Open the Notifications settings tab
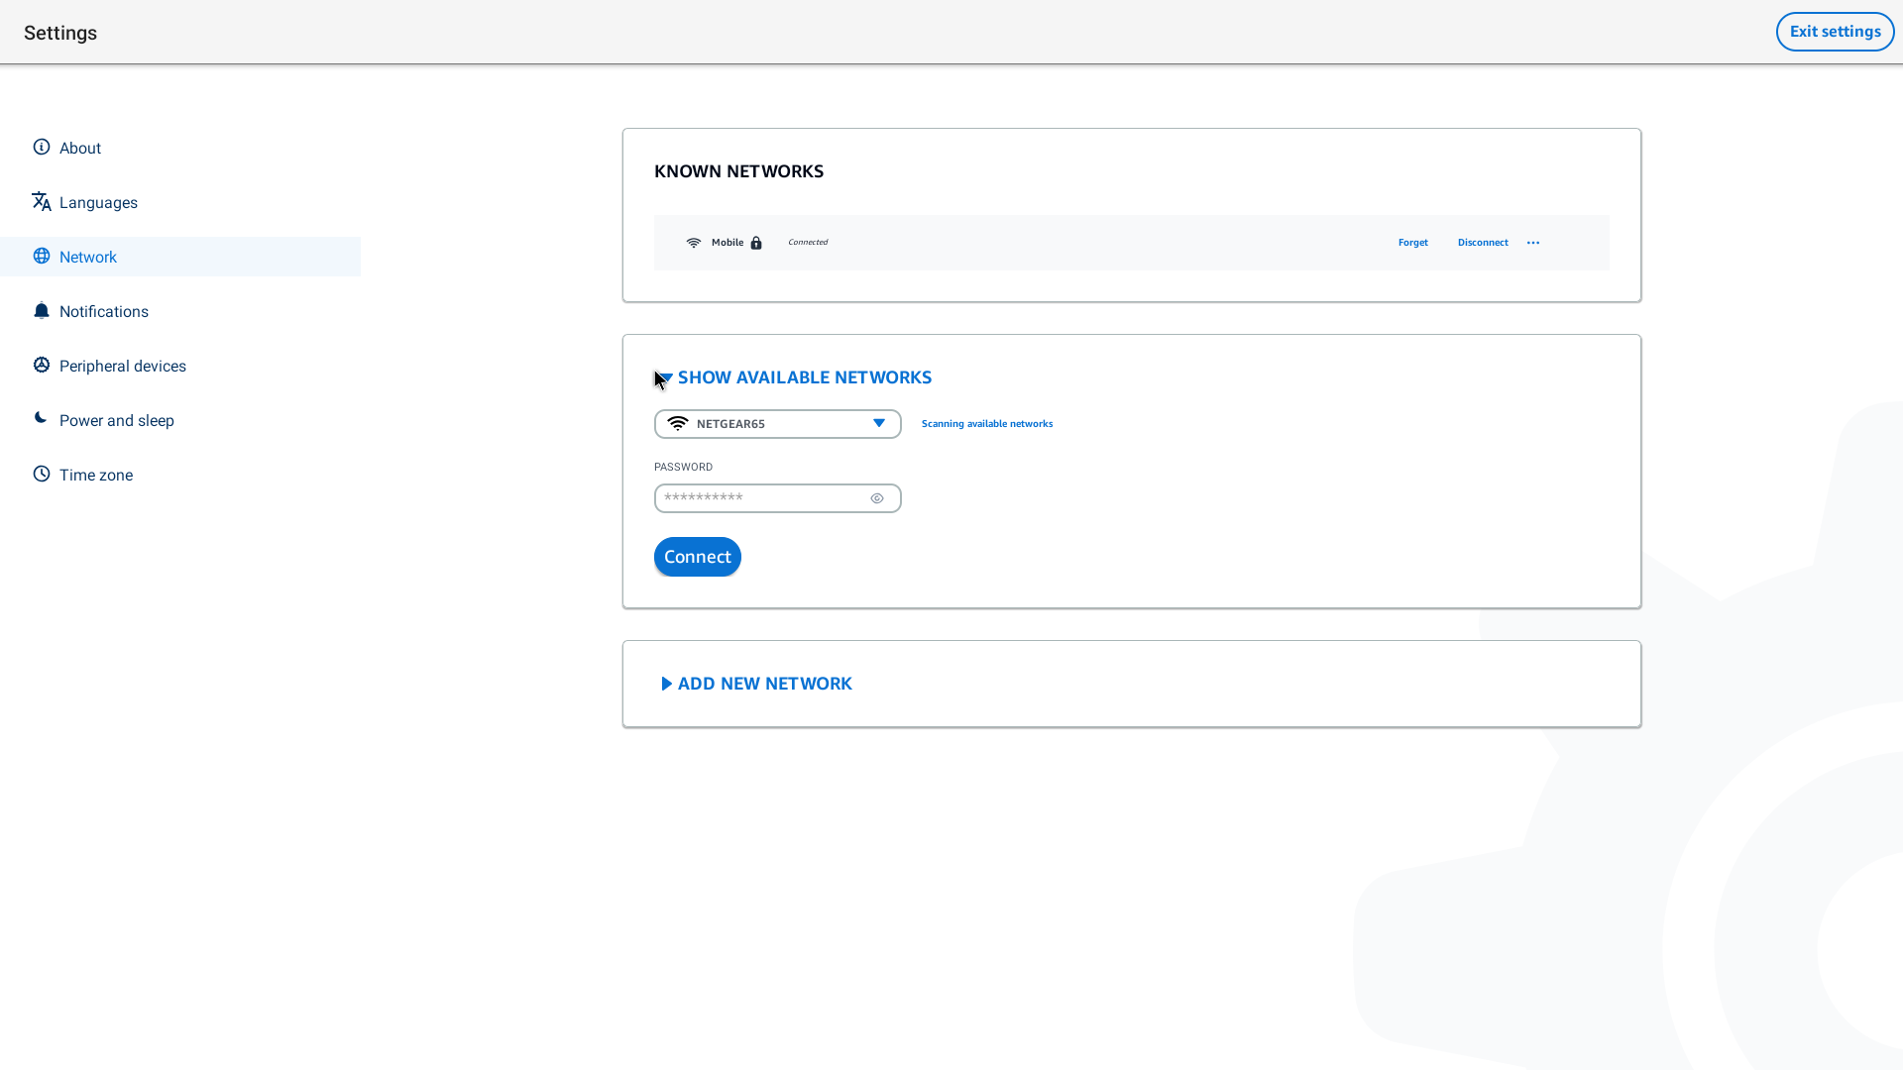This screenshot has width=1903, height=1070. 104,311
